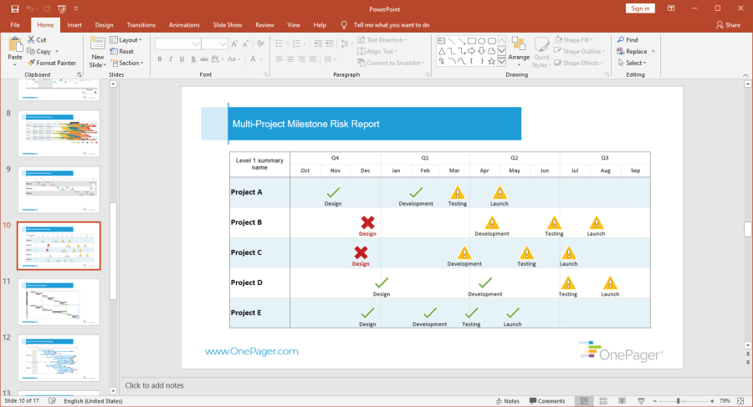The height and width of the screenshot is (407, 753).
Task: Clear all formatting icon
Action: click(261, 44)
